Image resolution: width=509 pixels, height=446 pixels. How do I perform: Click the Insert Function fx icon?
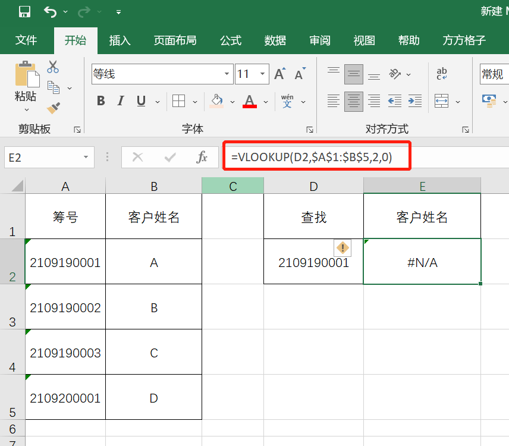[x=202, y=157]
